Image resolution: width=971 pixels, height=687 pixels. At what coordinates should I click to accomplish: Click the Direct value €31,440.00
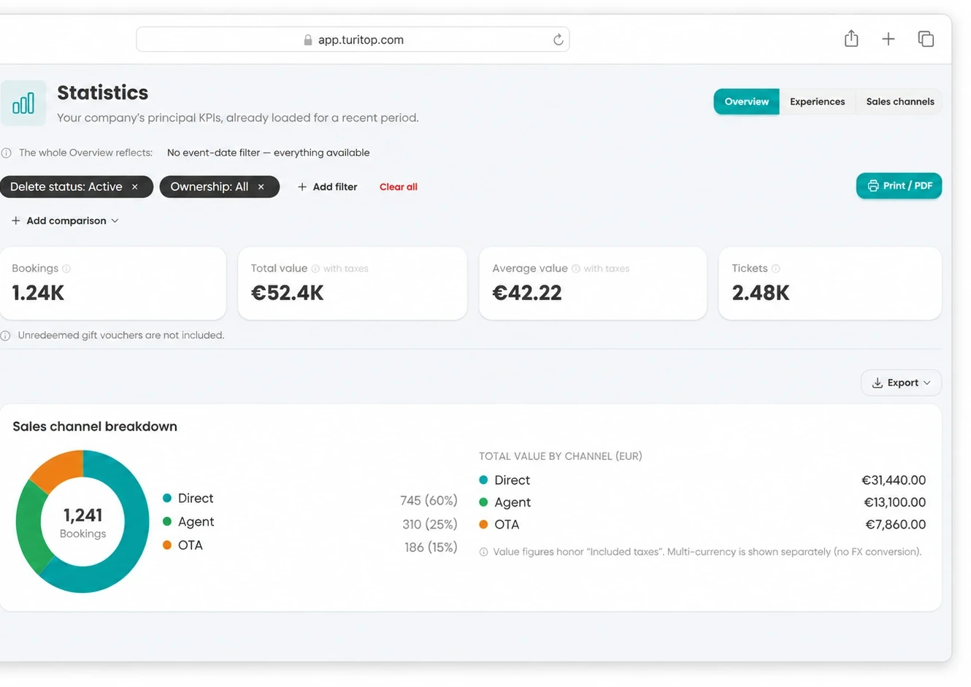894,480
